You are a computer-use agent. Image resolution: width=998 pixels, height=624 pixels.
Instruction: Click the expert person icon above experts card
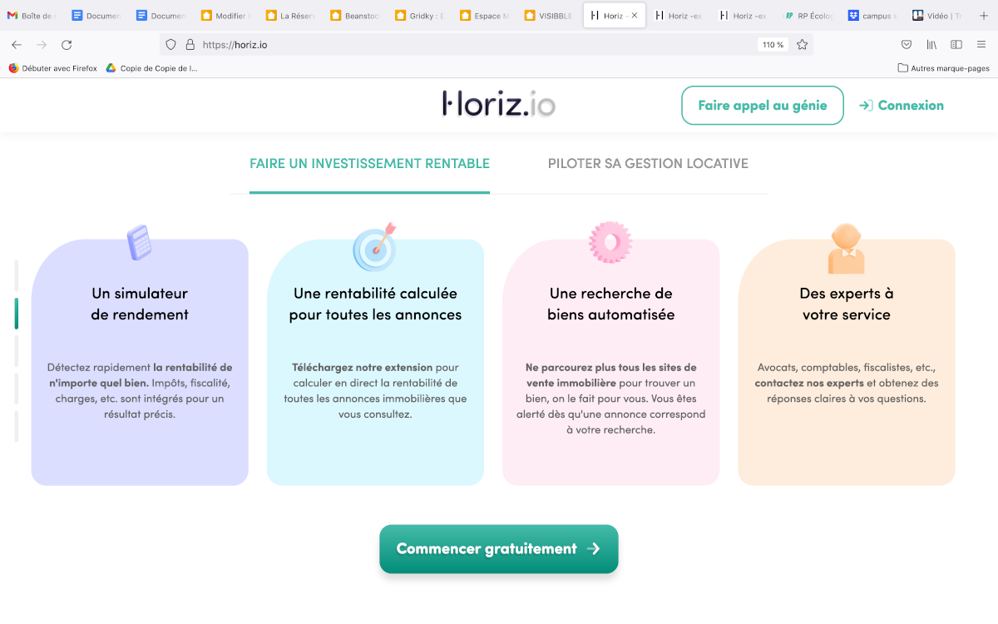coord(847,249)
